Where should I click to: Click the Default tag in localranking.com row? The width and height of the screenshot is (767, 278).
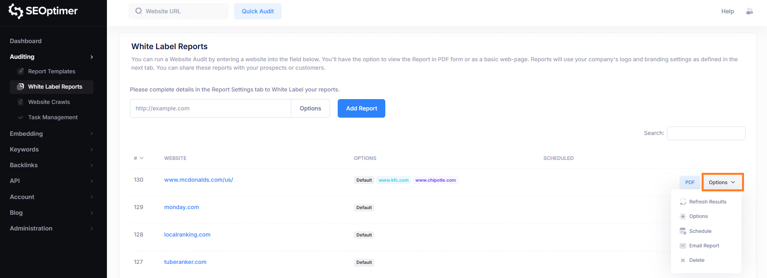click(364, 235)
